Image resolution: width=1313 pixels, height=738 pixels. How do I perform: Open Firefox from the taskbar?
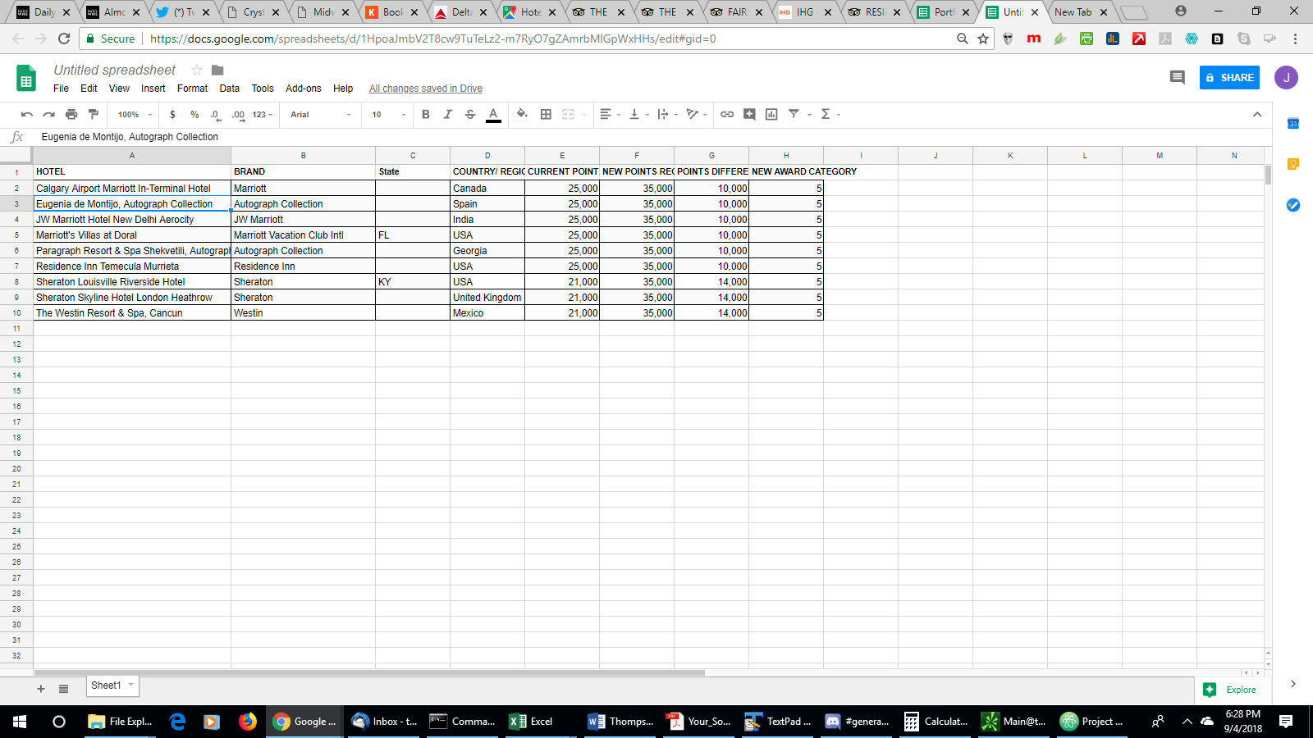(247, 722)
